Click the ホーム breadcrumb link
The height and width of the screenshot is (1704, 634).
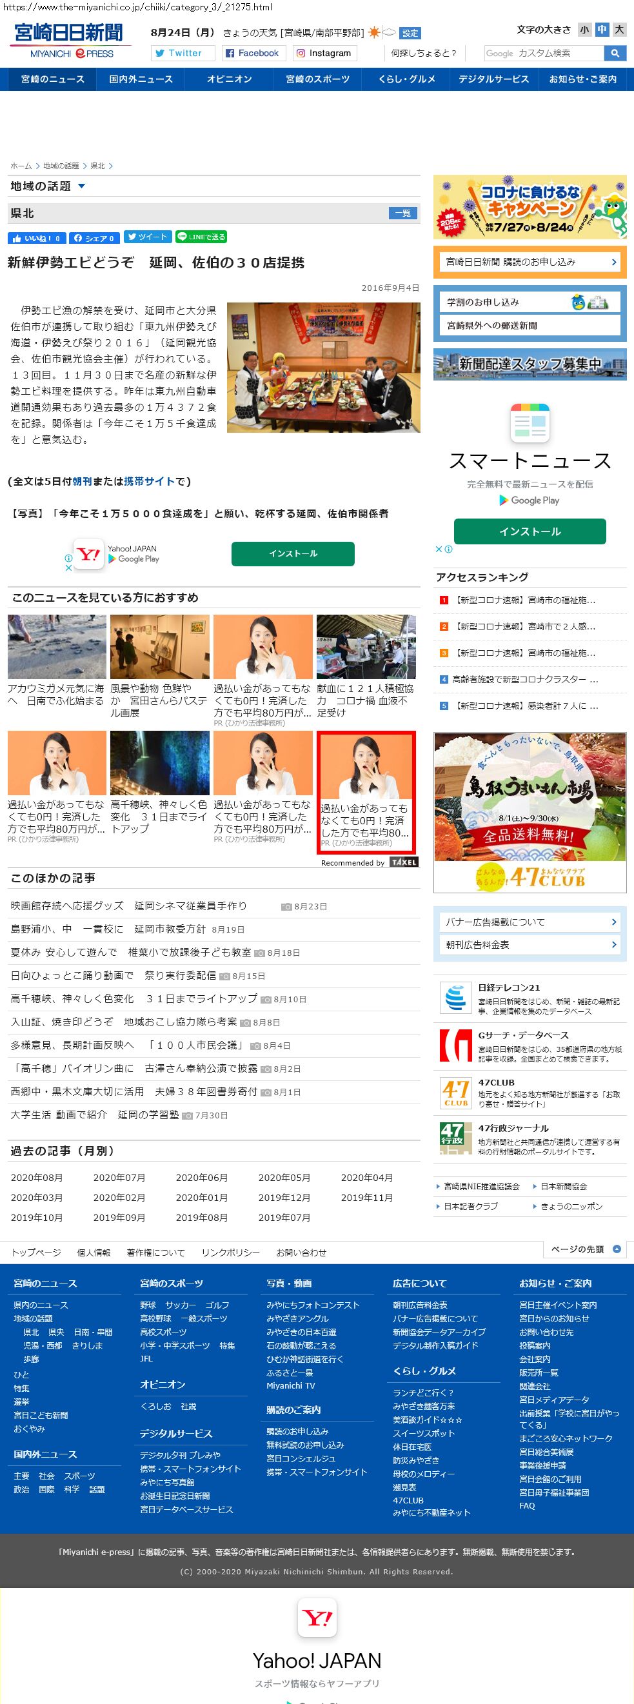tap(21, 166)
